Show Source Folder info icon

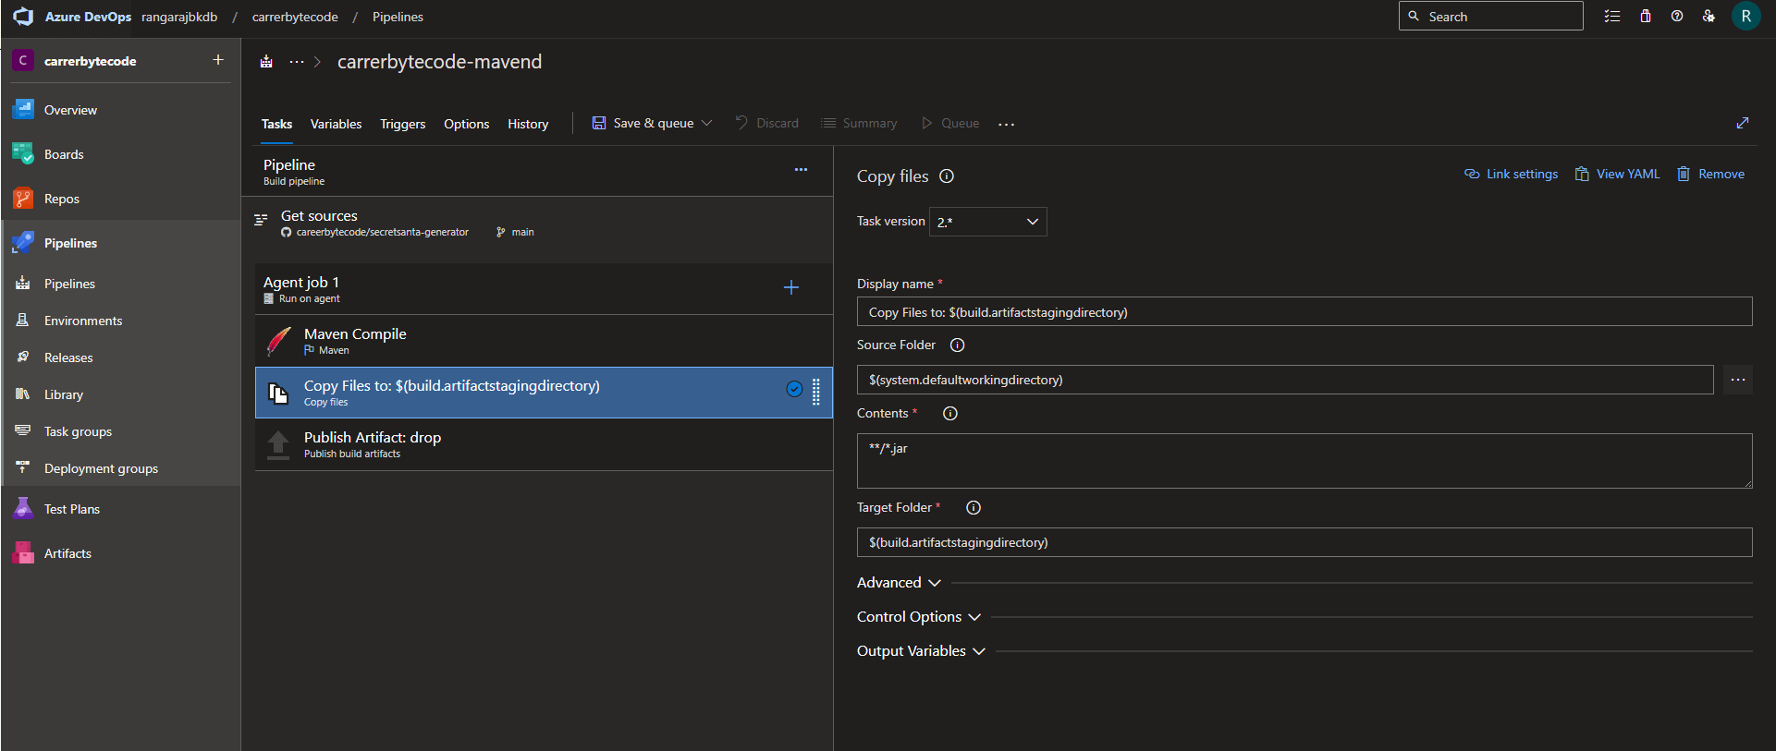click(x=958, y=345)
